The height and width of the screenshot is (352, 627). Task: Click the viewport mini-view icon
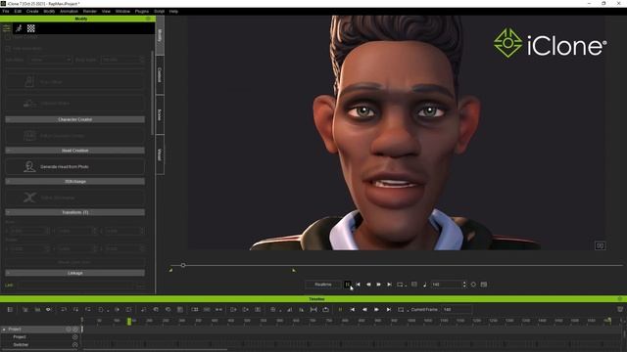(x=600, y=245)
